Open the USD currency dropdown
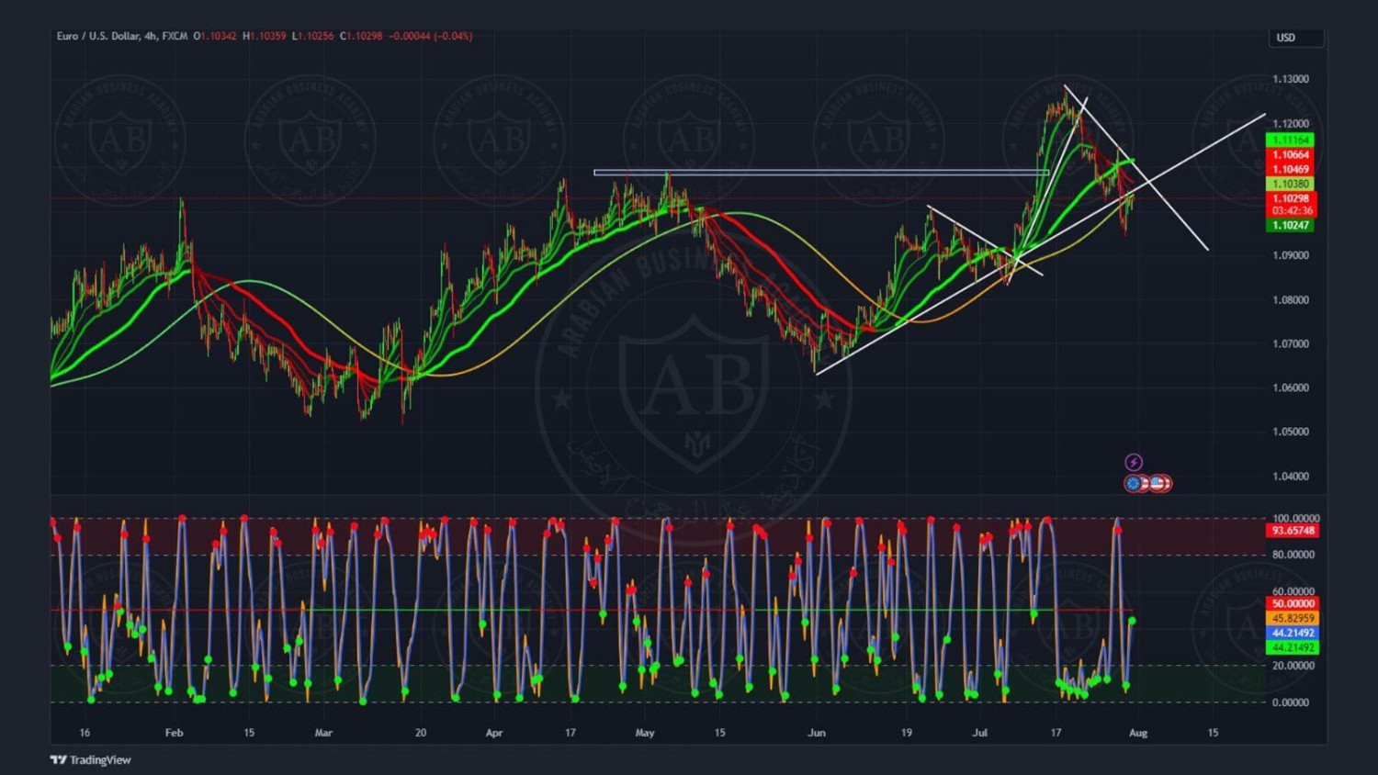 click(x=1295, y=38)
